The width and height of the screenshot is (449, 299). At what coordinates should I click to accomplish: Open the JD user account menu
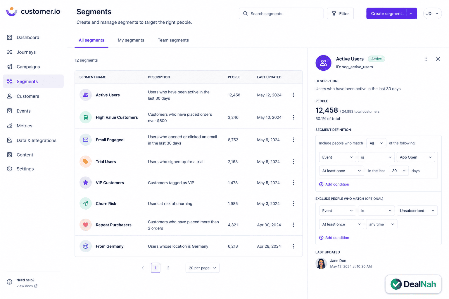432,13
